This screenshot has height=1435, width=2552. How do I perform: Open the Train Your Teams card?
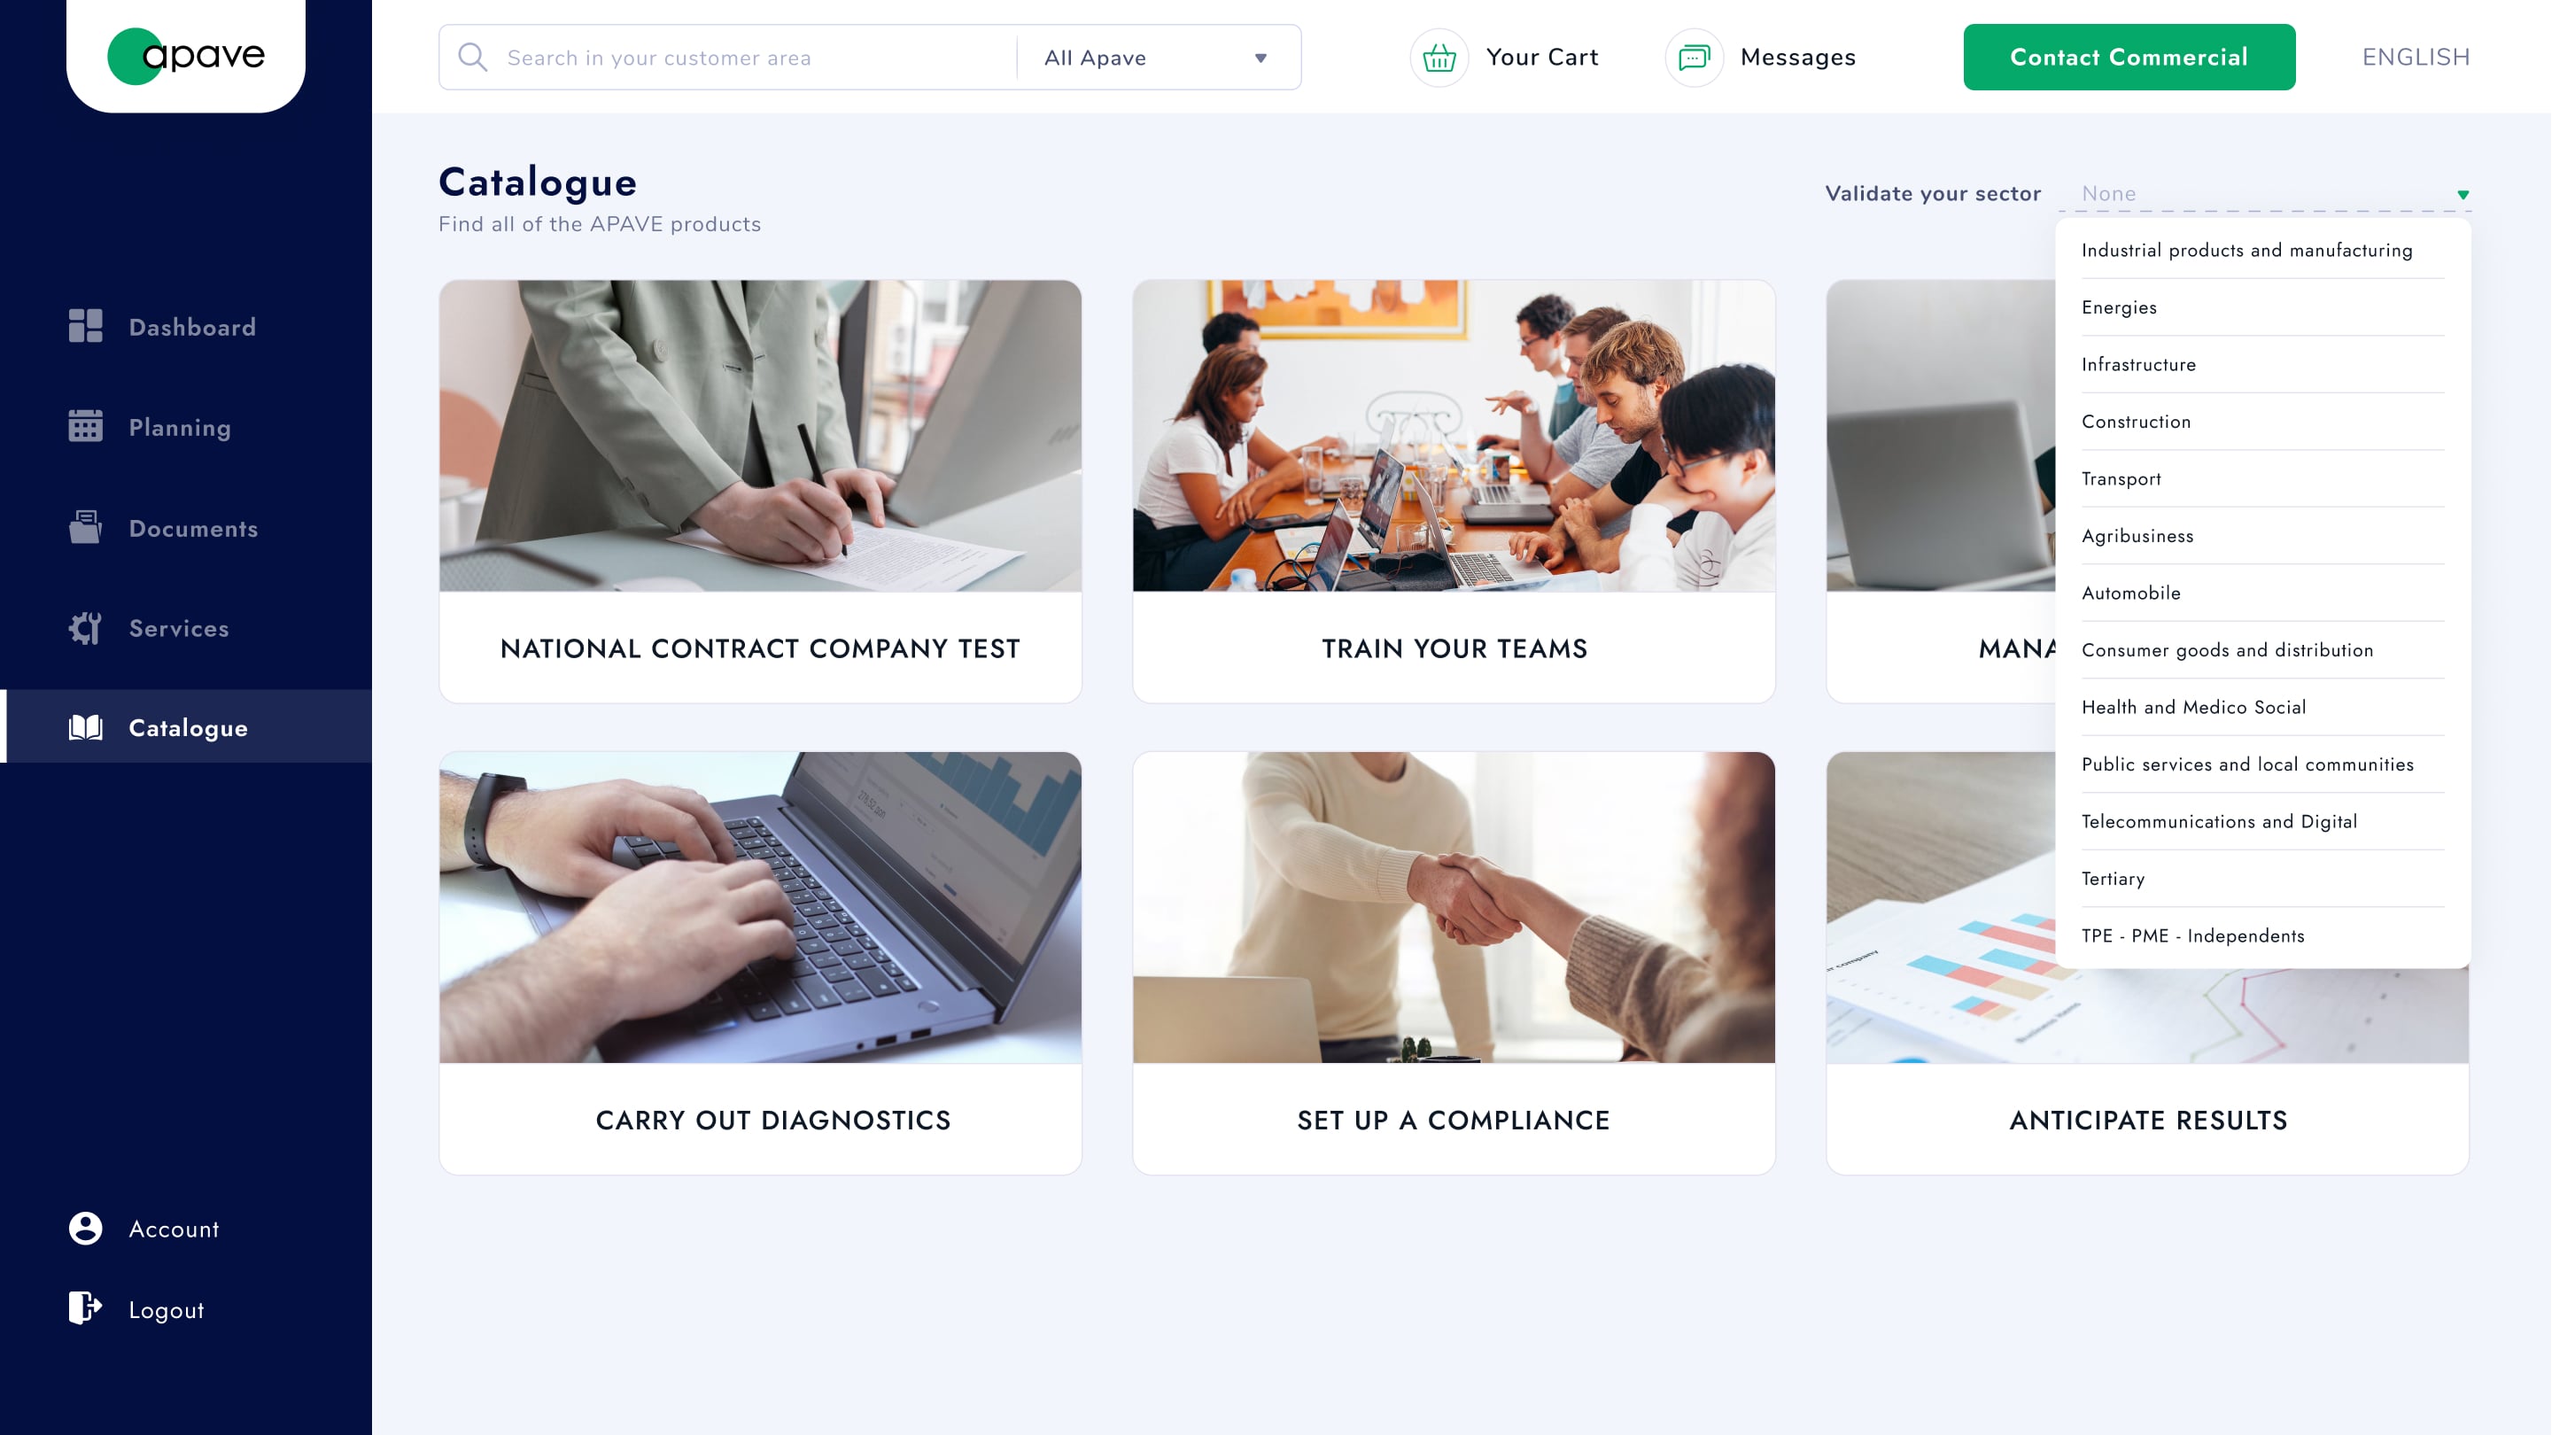tap(1454, 492)
